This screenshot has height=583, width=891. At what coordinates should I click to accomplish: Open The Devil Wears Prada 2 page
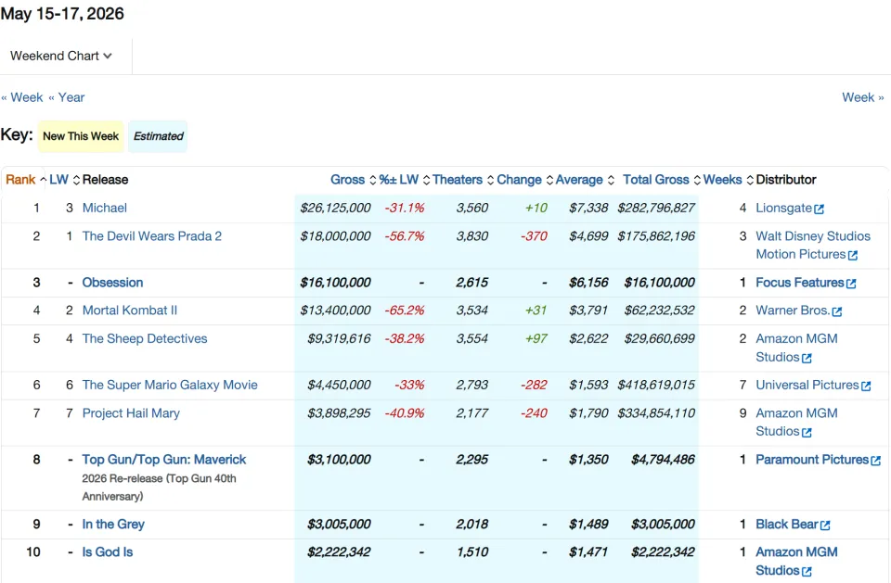[151, 235]
